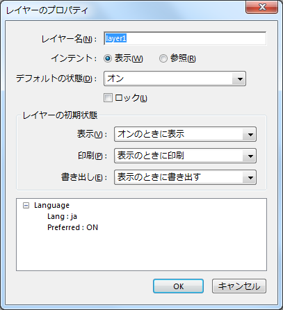Open the 書き出し(E) dropdown arrow
The height and width of the screenshot is (310, 283).
tap(250, 178)
